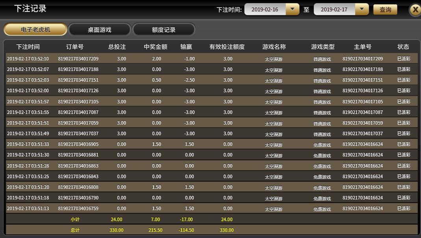Click the 中奖金额 column header
Viewport: 421px width, 238px height.
[x=156, y=47]
